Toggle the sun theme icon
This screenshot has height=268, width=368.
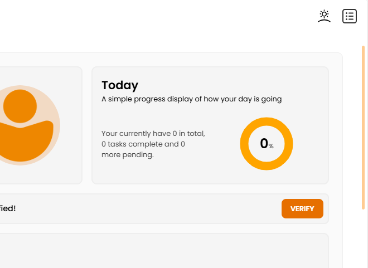[324, 16]
